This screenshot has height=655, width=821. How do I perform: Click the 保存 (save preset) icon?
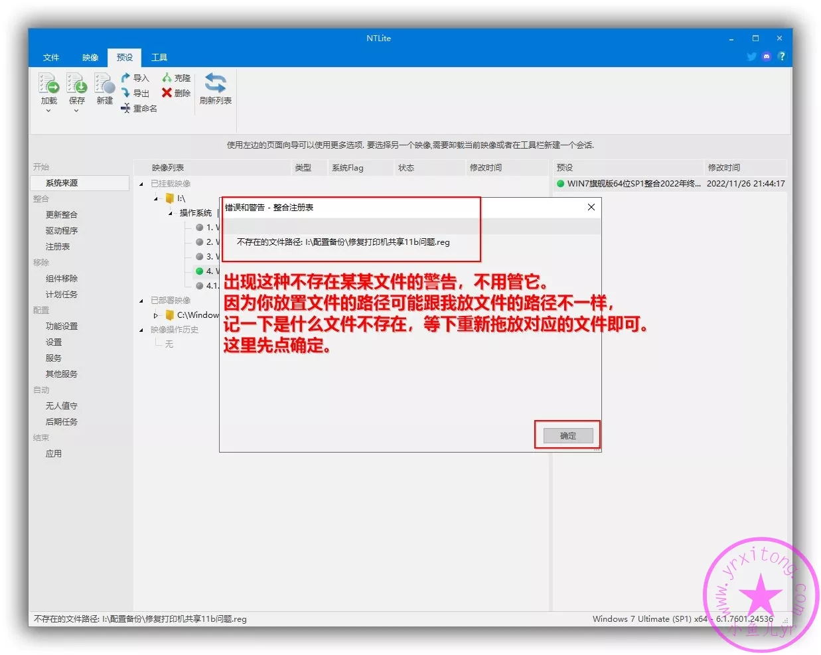coord(77,84)
